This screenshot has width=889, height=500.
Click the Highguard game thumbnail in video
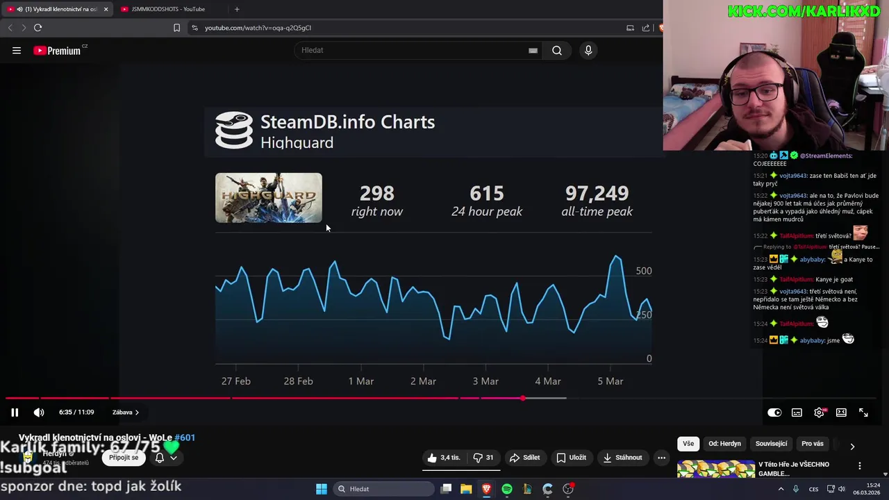point(269,198)
